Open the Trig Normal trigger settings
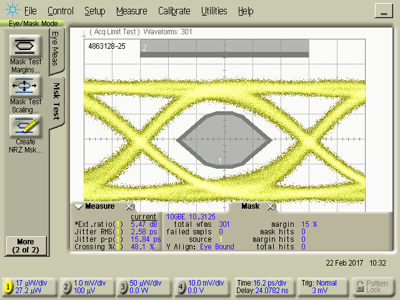The width and height of the screenshot is (400, 300). (322, 287)
